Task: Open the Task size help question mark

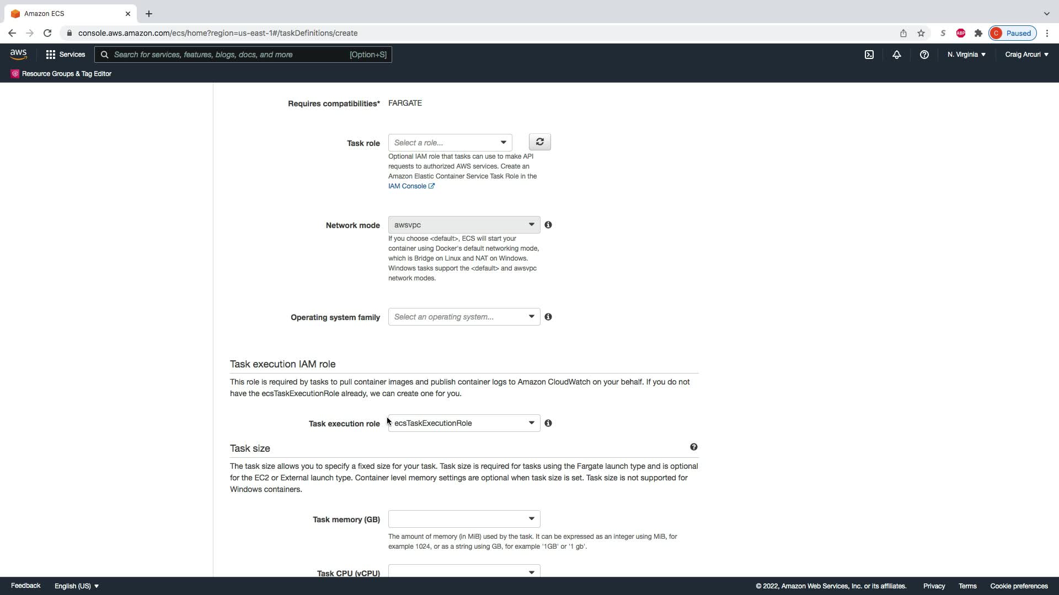Action: [693, 447]
